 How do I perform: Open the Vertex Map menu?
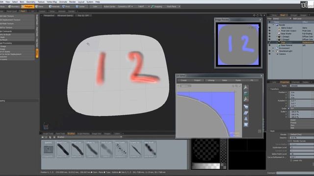(52, 2)
